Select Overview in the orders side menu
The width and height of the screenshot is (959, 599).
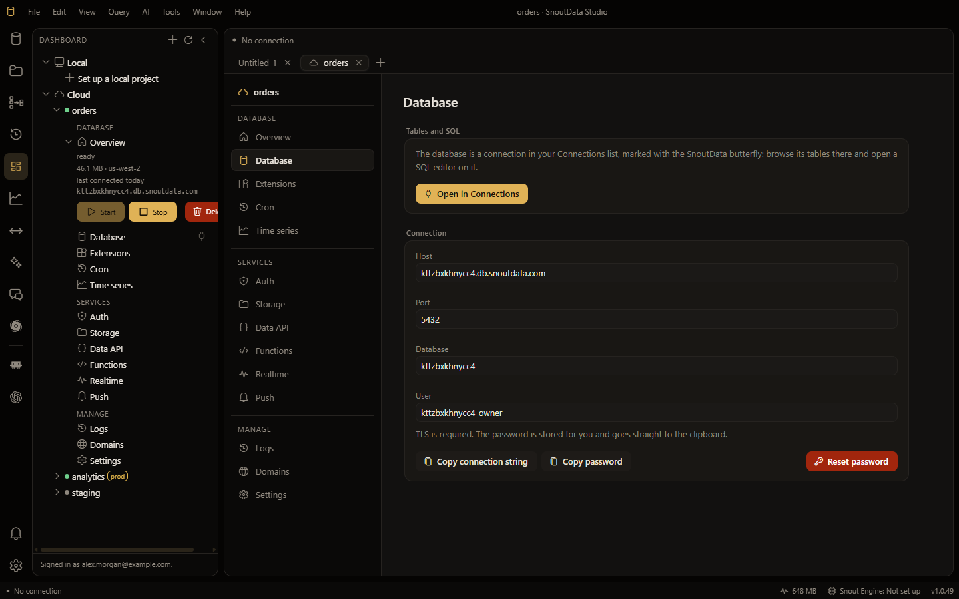(x=302, y=137)
